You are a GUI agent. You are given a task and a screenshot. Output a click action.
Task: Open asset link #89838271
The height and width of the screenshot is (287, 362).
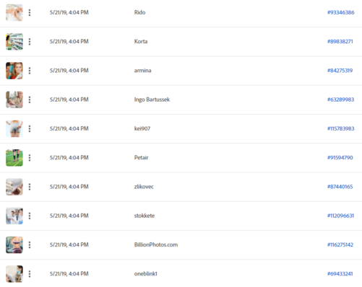click(340, 42)
